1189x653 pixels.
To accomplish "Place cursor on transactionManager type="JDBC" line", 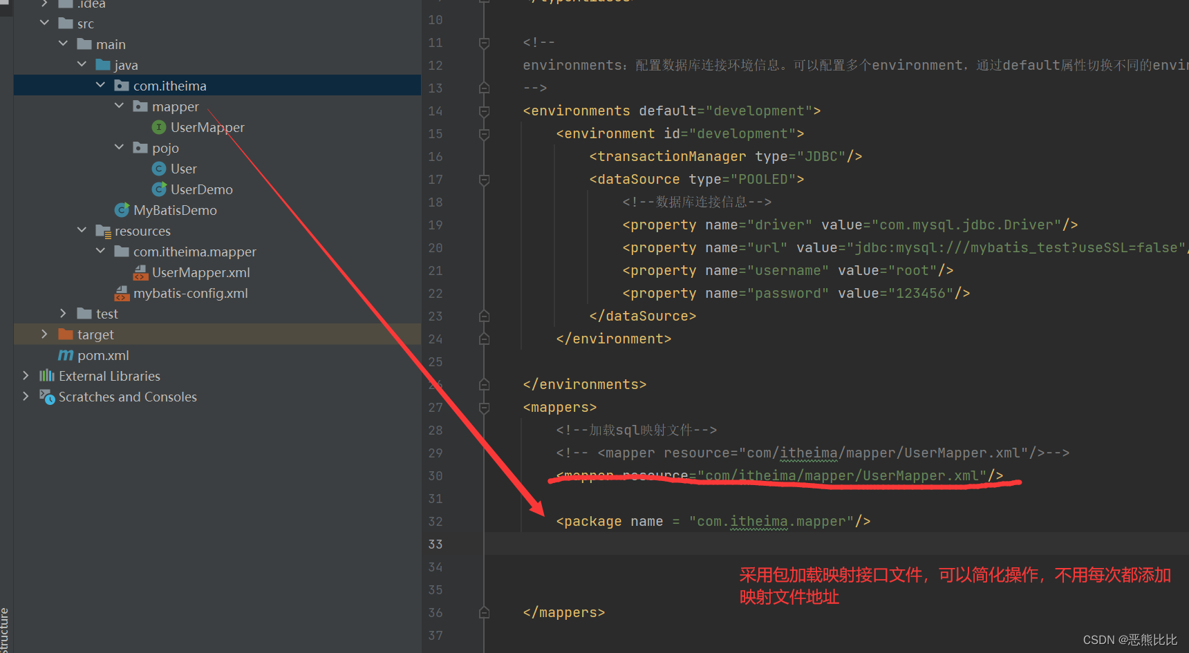I will (x=726, y=157).
